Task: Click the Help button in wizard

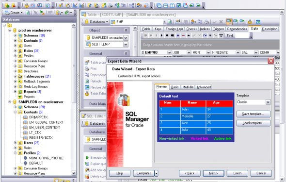Action: (120, 173)
